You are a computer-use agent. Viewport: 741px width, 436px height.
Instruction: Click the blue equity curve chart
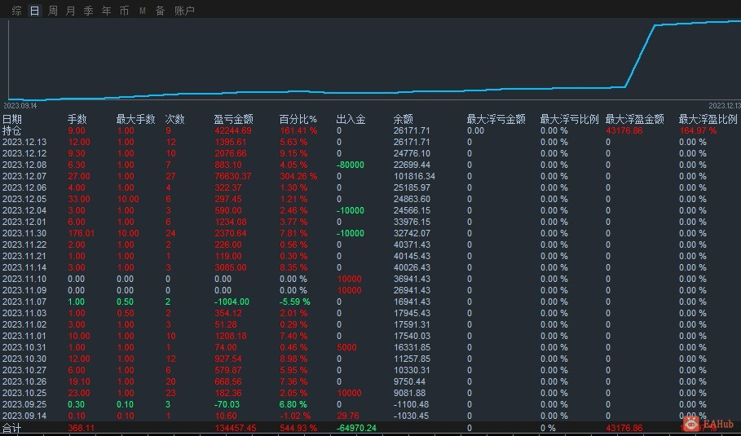point(374,59)
